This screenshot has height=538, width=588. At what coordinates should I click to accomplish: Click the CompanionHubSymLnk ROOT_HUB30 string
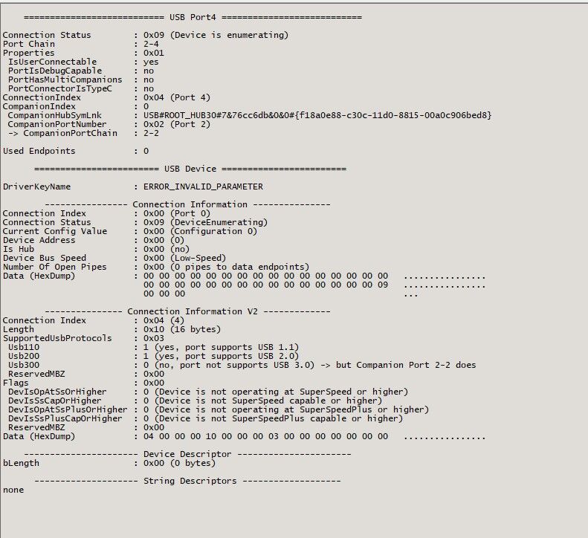click(x=317, y=115)
